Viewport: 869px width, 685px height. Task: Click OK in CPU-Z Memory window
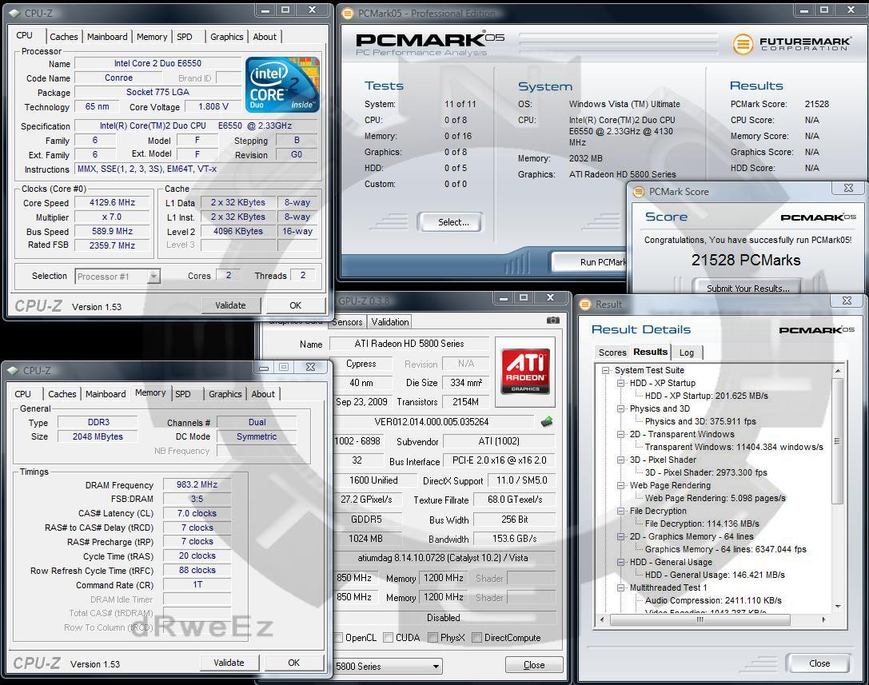(x=293, y=663)
